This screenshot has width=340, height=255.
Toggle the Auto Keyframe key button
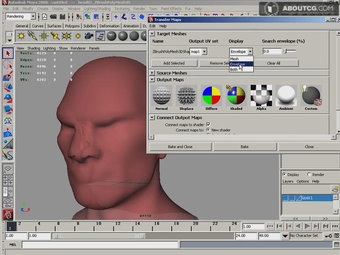[x=328, y=236]
